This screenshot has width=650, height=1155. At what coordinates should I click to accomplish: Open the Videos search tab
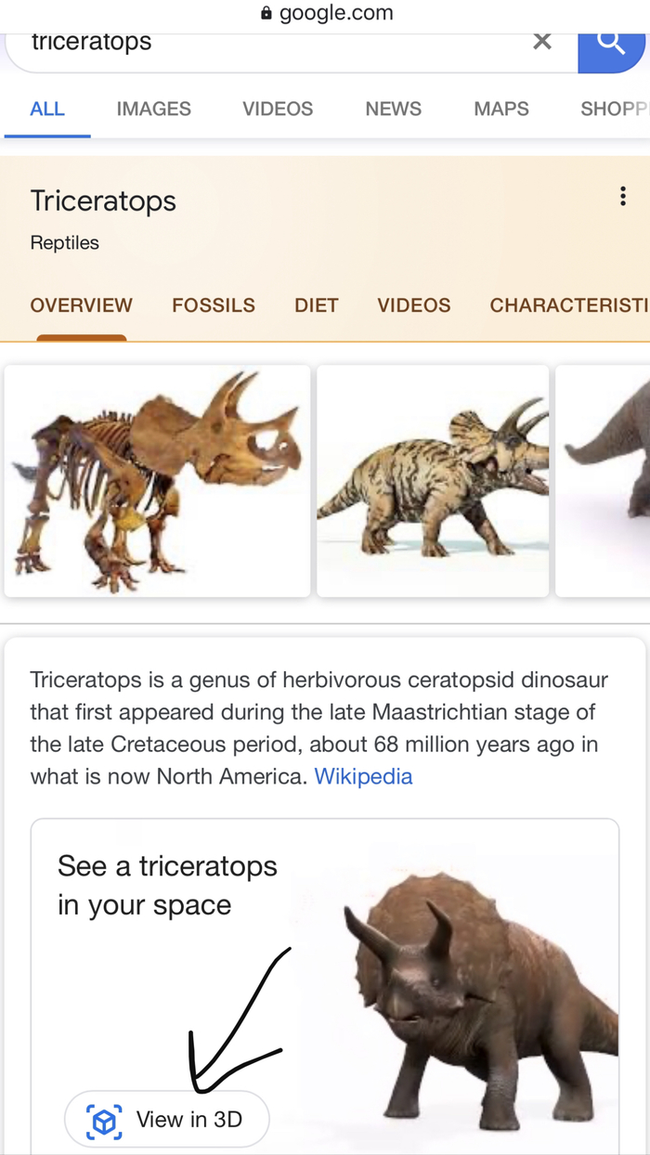278,109
